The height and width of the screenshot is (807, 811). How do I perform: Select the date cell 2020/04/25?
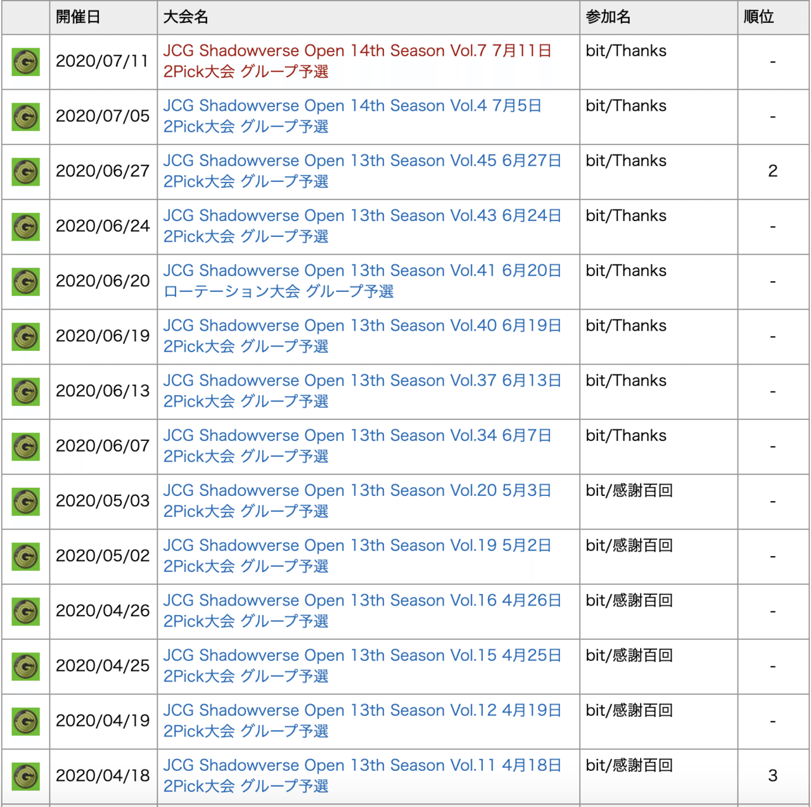103,666
